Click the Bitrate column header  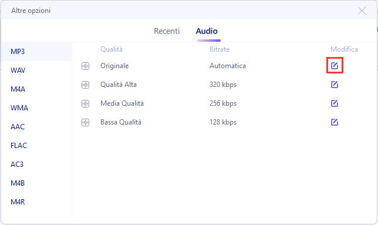[220, 49]
